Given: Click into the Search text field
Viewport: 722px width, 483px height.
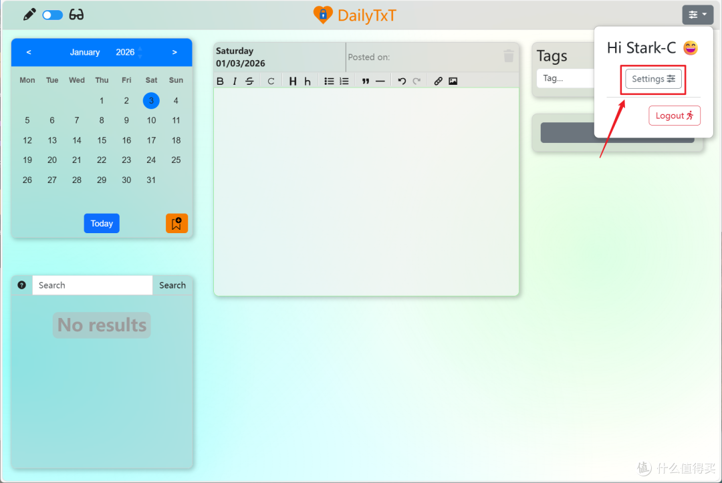Looking at the screenshot, I should tap(92, 285).
